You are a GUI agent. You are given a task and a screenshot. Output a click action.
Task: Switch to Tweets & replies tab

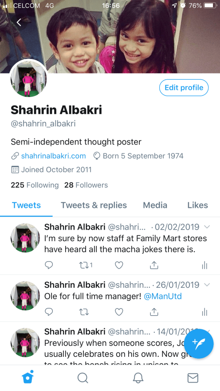tap(94, 205)
